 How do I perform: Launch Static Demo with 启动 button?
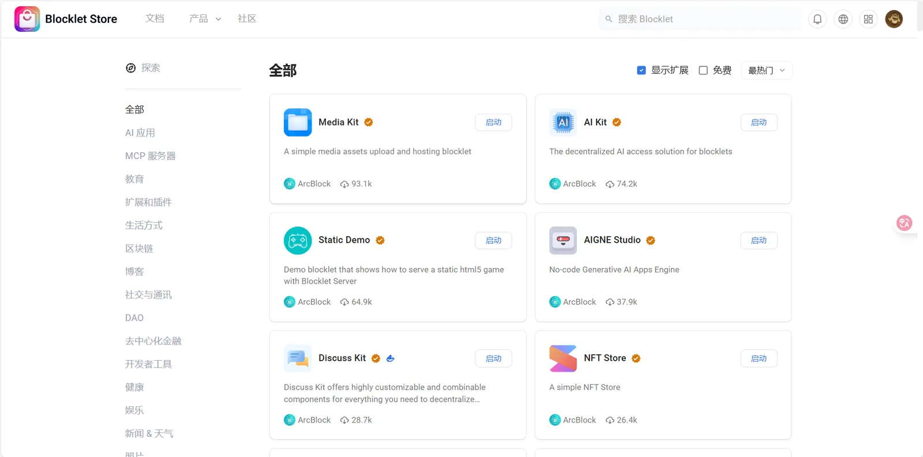[x=493, y=240]
